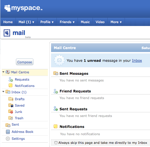This screenshot has height=147, width=150.
Task: Collapse the Inbox tree triangle
Action: click(3, 92)
